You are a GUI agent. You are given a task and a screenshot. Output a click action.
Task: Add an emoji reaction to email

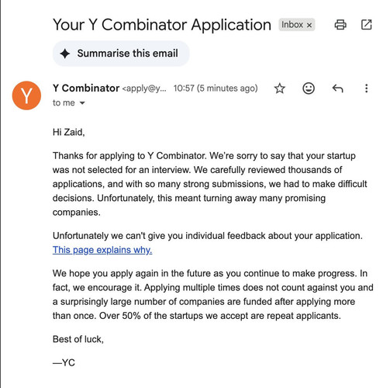[309, 88]
